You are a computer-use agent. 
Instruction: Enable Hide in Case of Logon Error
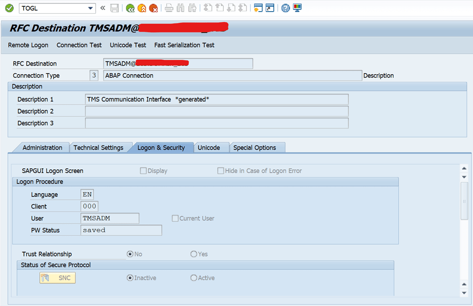221,171
